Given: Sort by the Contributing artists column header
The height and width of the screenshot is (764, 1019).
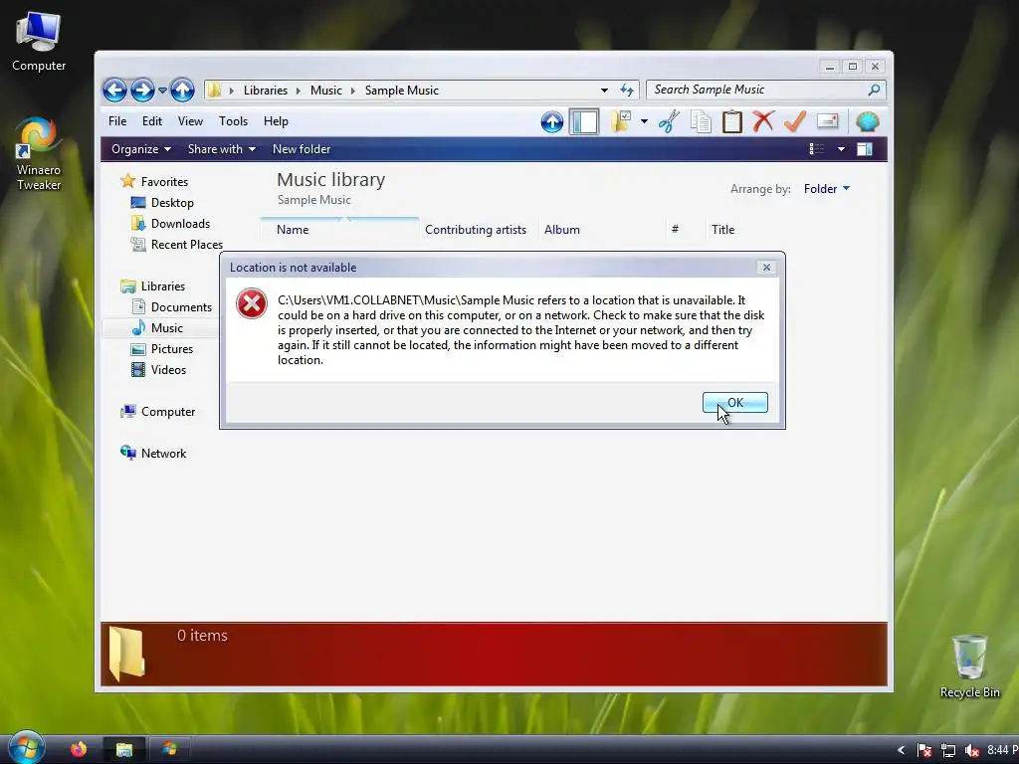Looking at the screenshot, I should (479, 230).
